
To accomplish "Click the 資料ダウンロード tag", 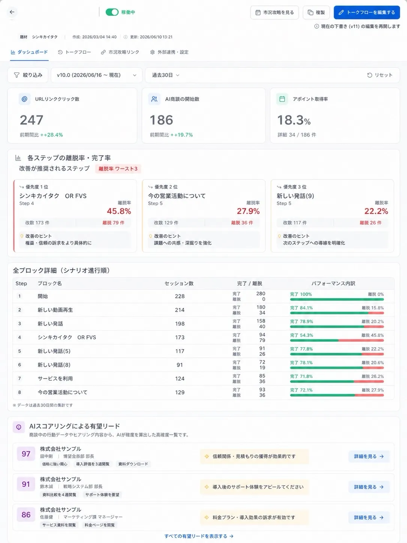I will coord(133,464).
